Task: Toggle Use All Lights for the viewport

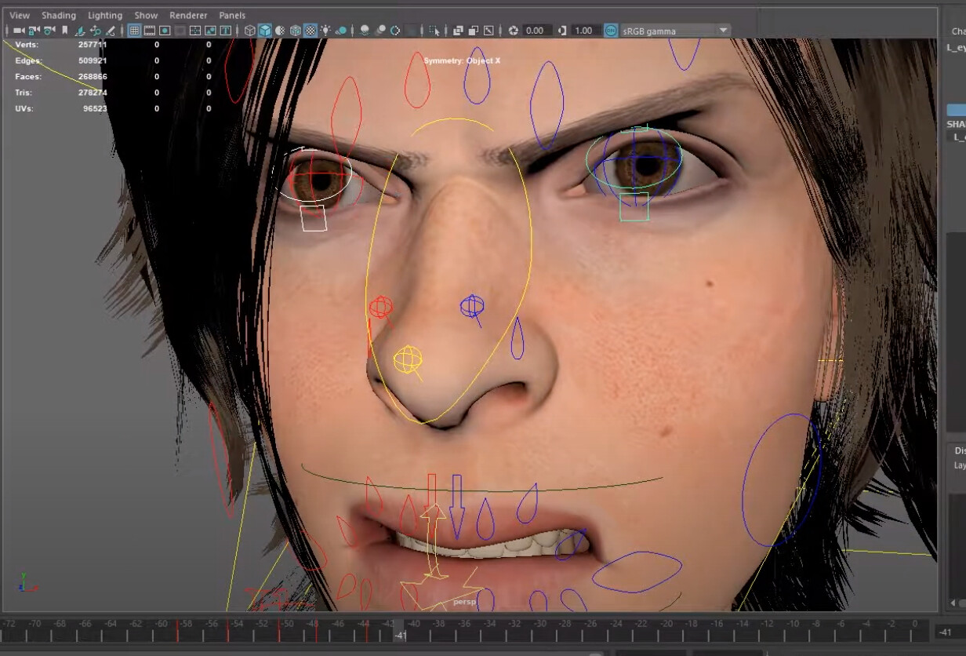Action: pyautogui.click(x=325, y=30)
